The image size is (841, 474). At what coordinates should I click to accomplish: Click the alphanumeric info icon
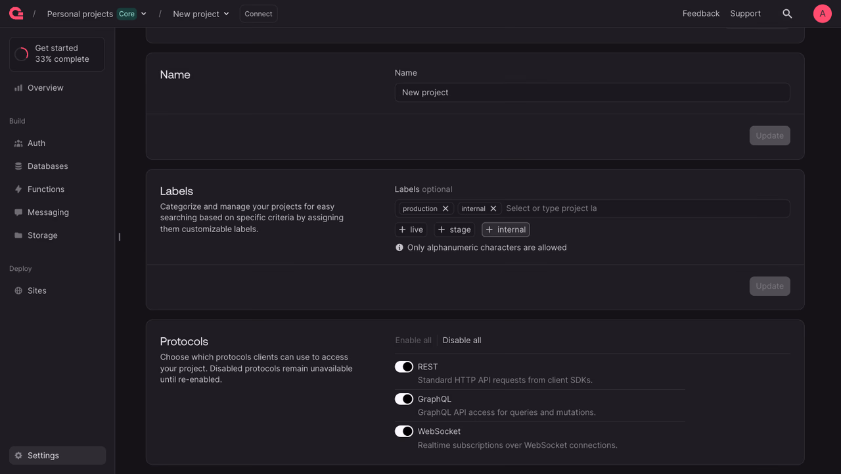(x=399, y=248)
